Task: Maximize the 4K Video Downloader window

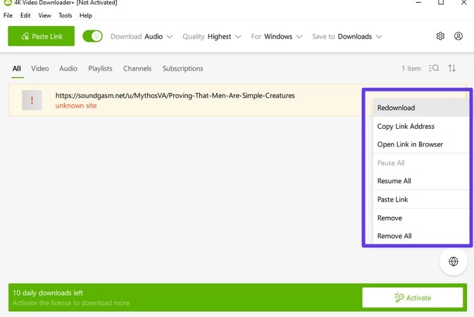Action: click(441, 2)
